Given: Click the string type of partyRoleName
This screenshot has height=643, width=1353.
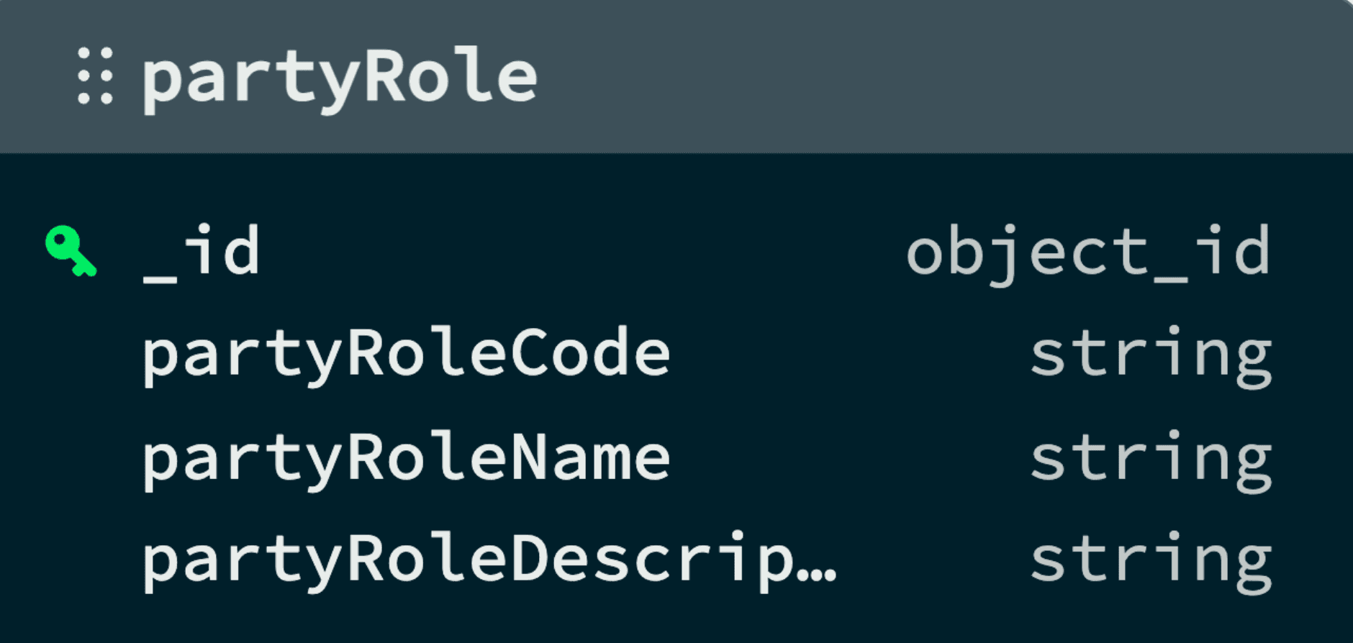Looking at the screenshot, I should [x=1150, y=458].
